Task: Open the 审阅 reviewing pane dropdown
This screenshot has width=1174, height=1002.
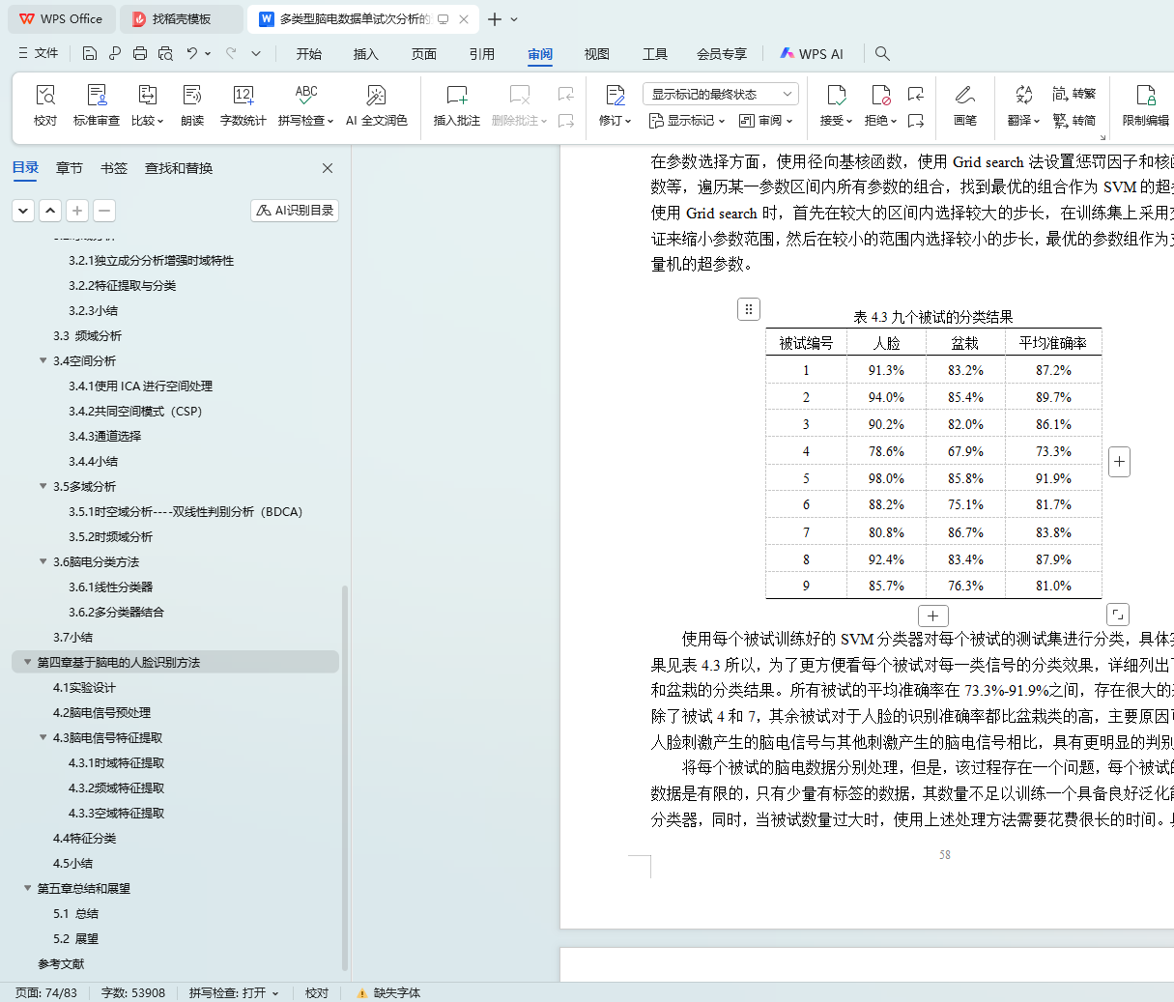Action: point(766,121)
